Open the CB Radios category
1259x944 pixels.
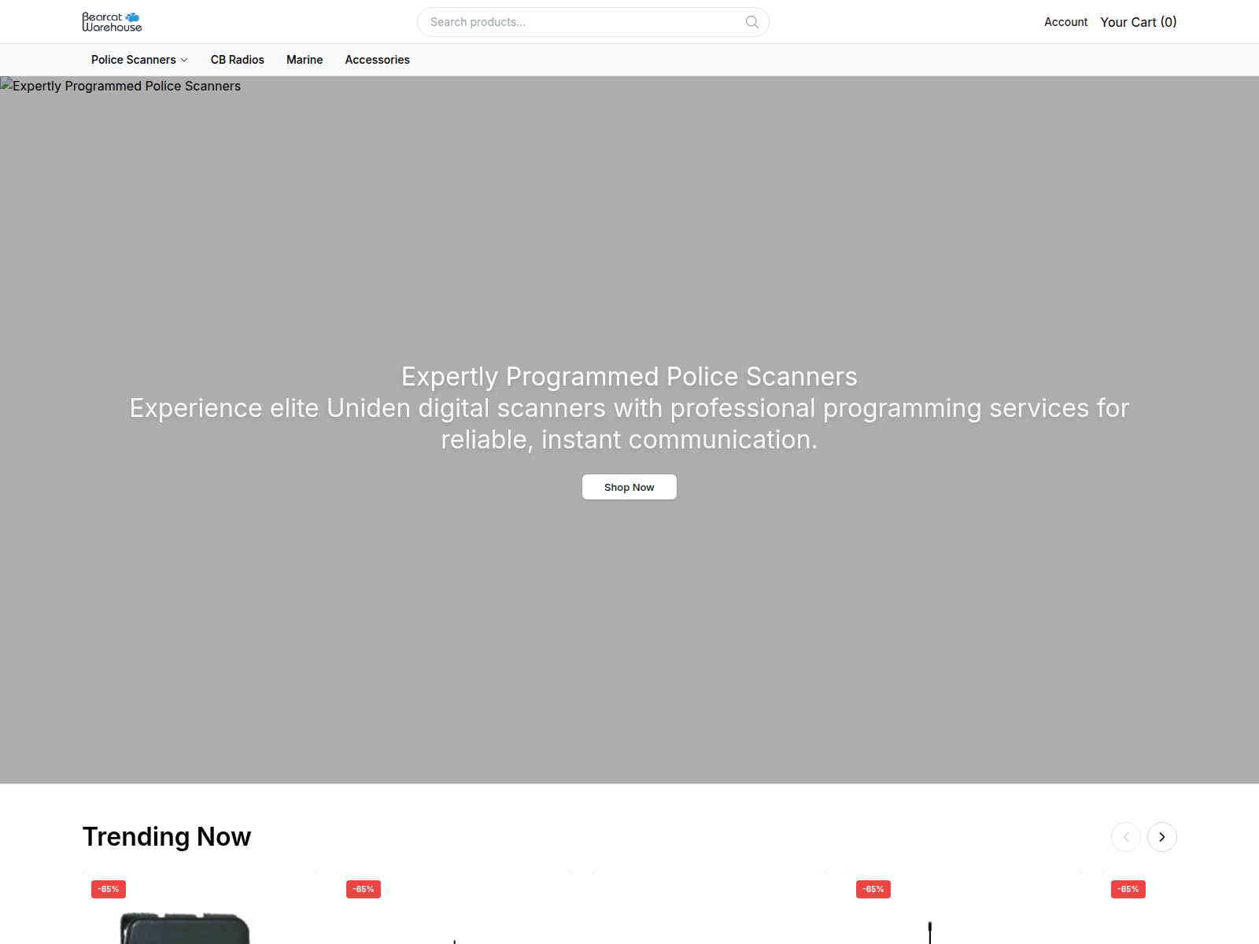pos(238,60)
